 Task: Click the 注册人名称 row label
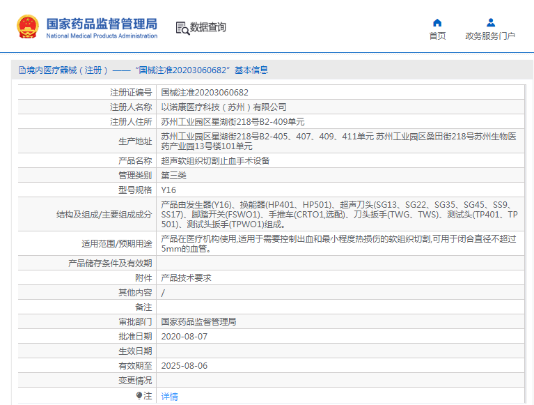(131, 107)
